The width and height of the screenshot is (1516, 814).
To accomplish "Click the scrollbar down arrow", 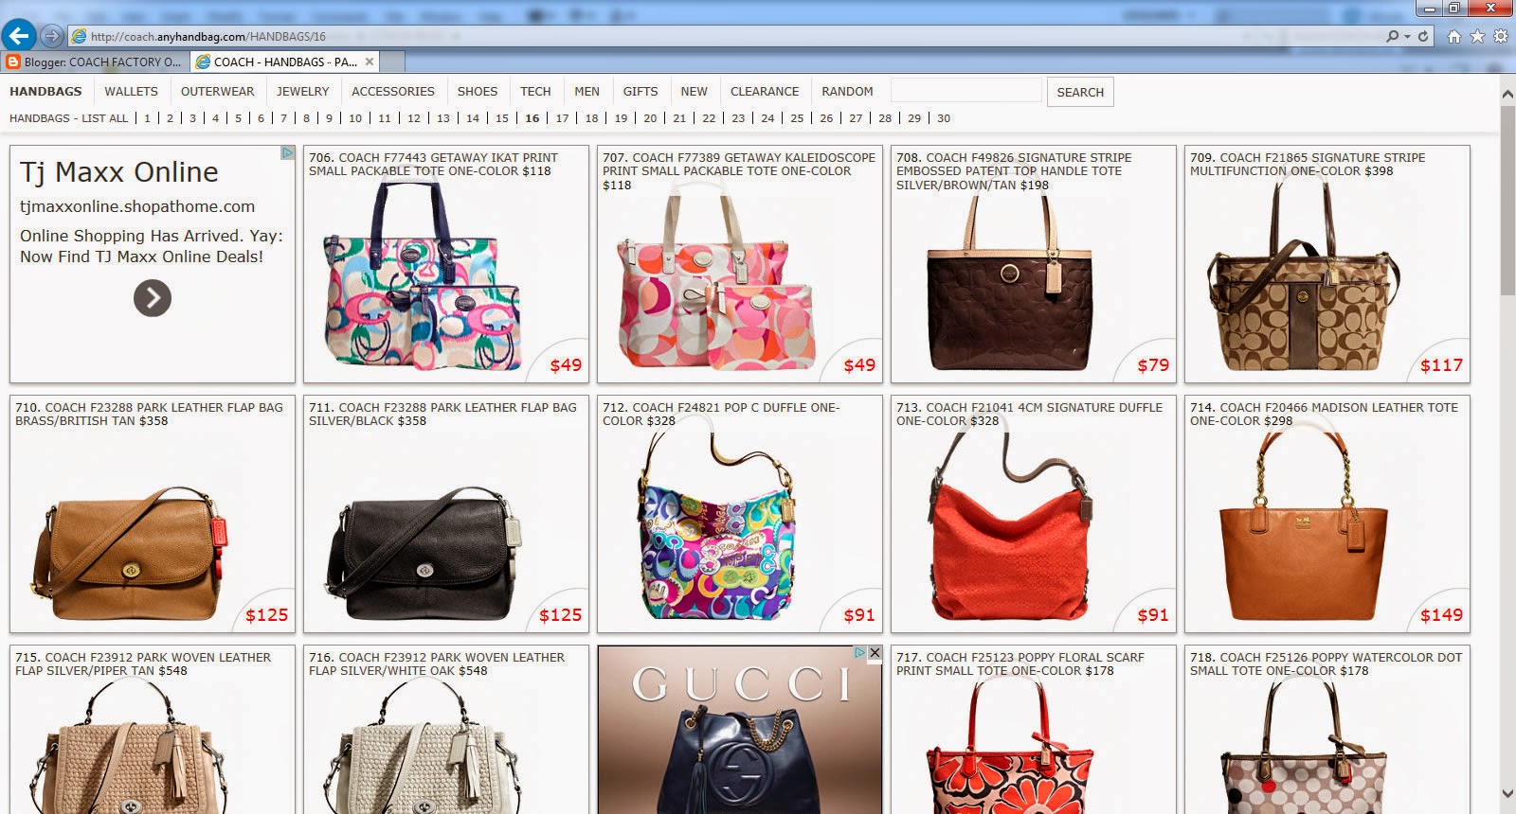I will pos(1507,794).
